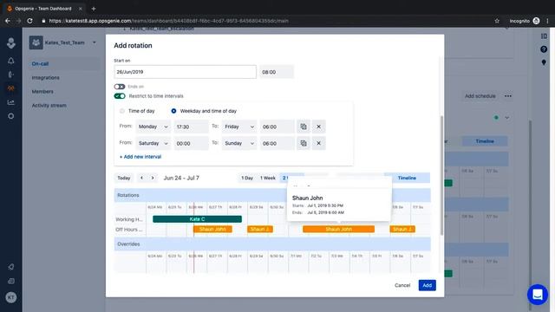
Task: Click the dialog's vertical scrollbar
Action: point(441,175)
